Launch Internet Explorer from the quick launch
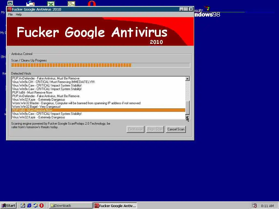Image resolution: width=279 pixels, height=209 pixels. coord(29,206)
